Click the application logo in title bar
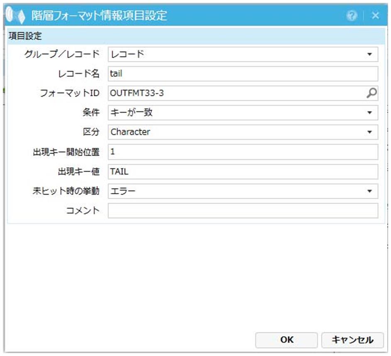391x356 pixels. (x=16, y=16)
